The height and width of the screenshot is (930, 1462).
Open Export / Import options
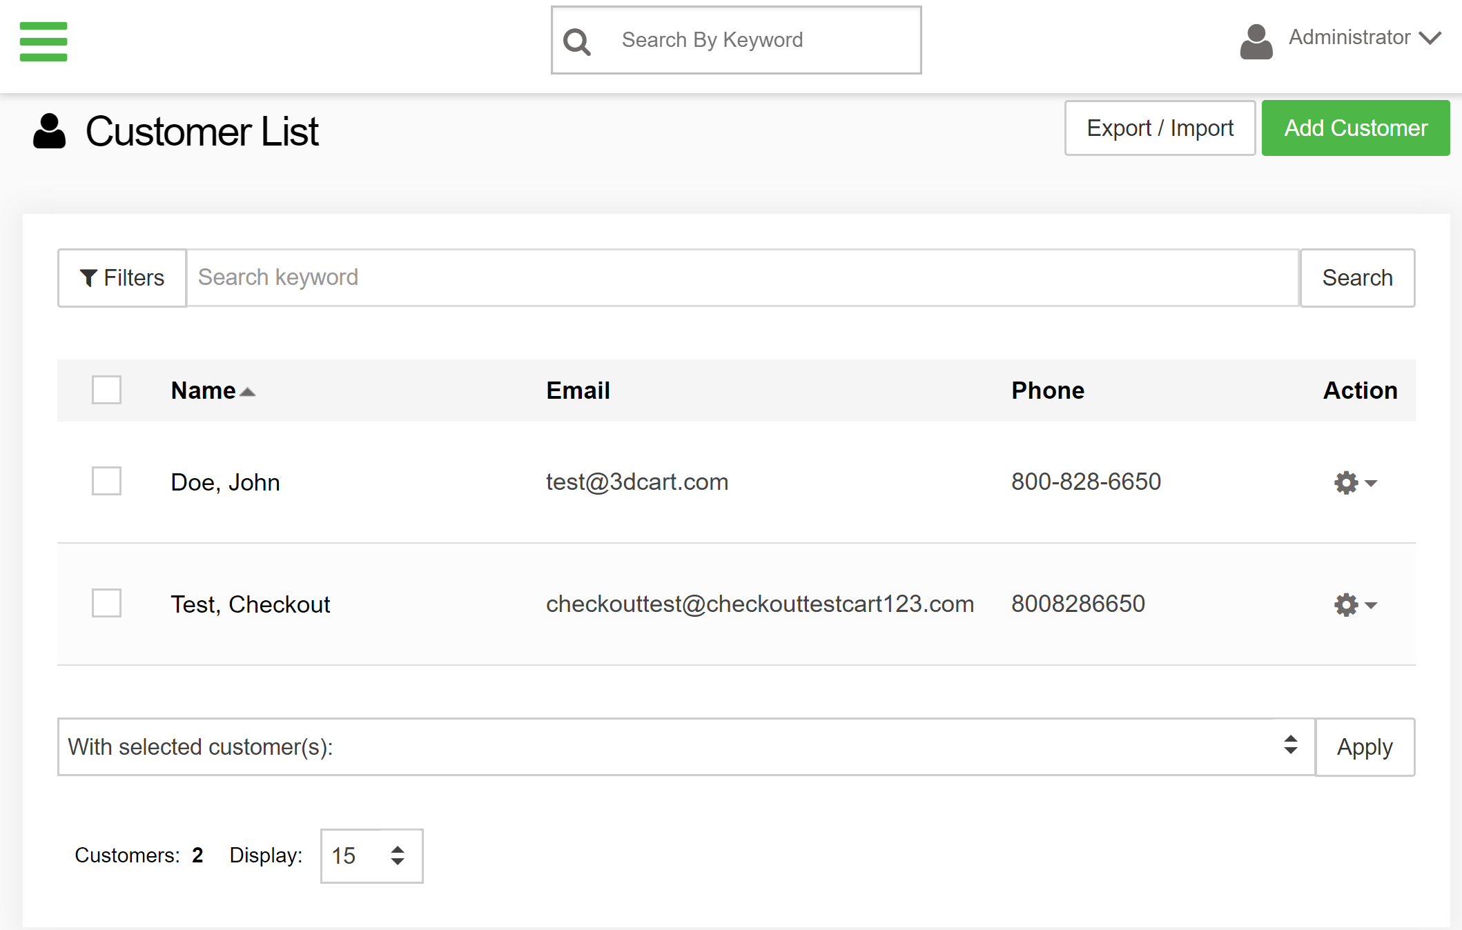coord(1160,128)
